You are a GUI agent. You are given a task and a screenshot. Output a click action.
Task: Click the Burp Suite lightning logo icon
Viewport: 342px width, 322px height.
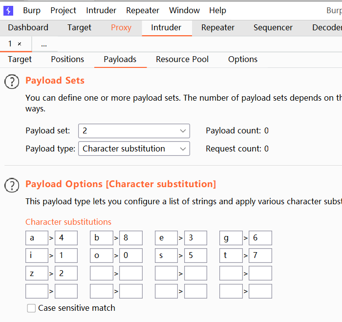tap(8, 10)
